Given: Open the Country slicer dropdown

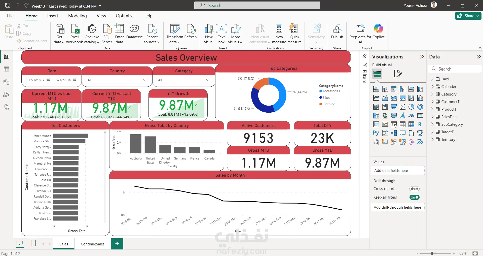Looking at the screenshot, I should point(145,80).
